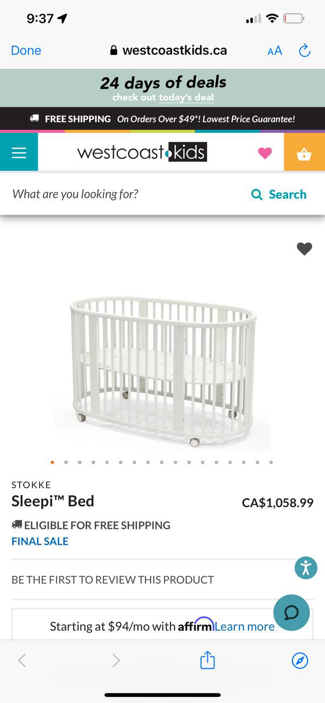Tap Done to close the browser view

[x=26, y=50]
